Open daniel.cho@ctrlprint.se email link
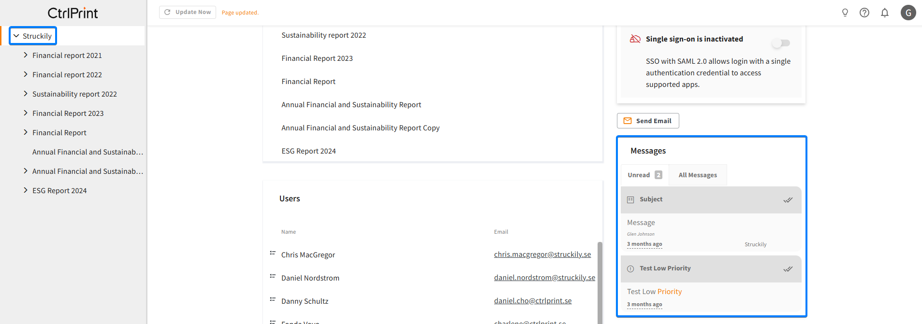 coord(533,301)
